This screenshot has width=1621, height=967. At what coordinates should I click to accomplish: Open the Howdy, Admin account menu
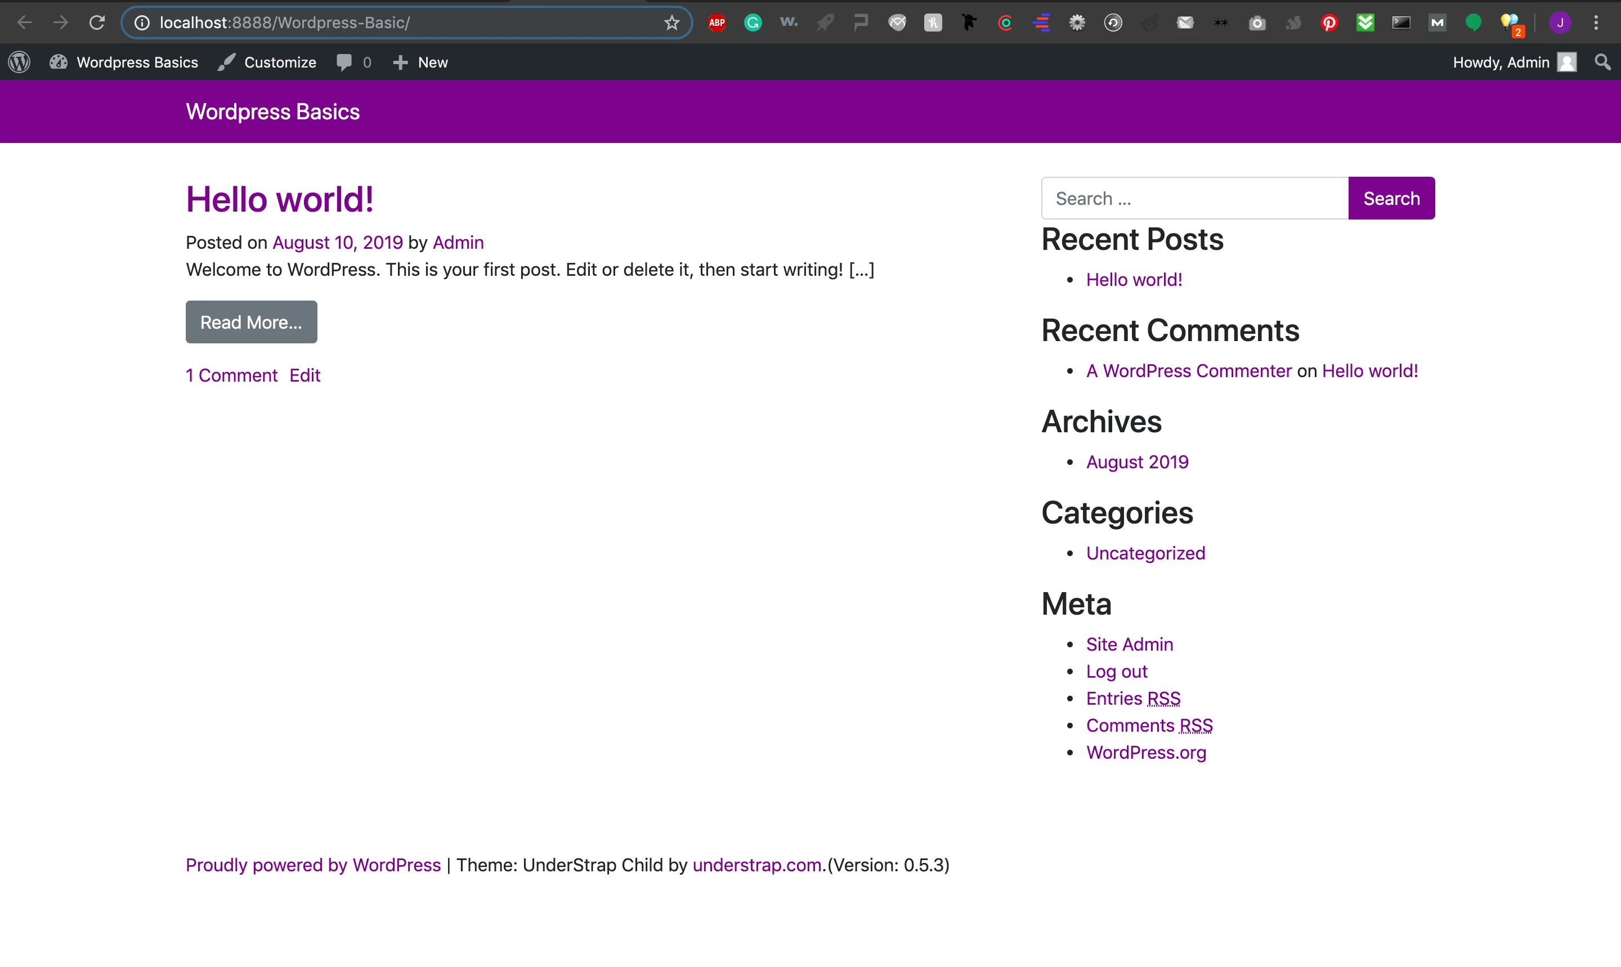1513,62
